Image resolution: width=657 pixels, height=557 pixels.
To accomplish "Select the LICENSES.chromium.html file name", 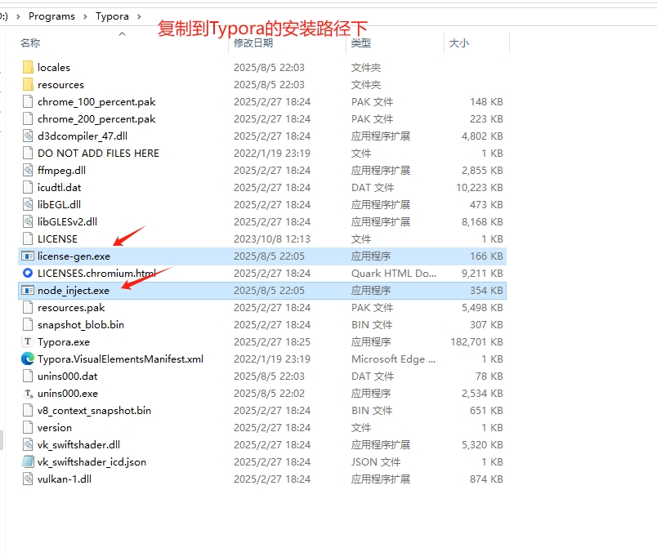I will point(96,274).
